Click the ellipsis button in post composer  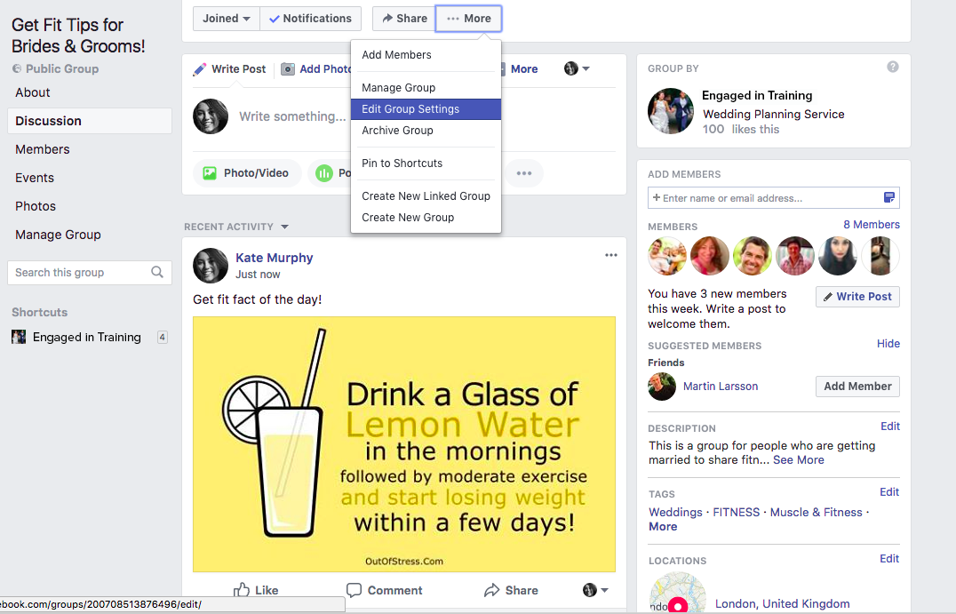(x=524, y=173)
